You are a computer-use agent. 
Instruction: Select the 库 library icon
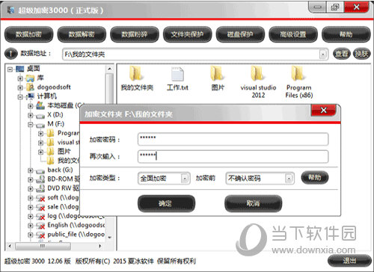pyautogui.click(x=30, y=78)
